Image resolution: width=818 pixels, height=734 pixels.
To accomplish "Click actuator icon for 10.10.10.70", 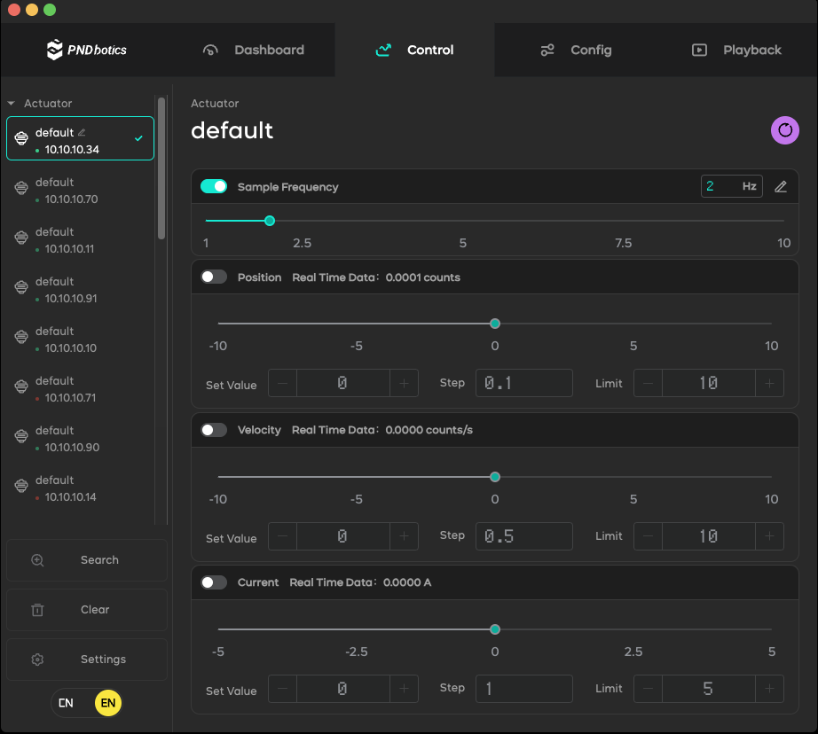I will [x=21, y=188].
